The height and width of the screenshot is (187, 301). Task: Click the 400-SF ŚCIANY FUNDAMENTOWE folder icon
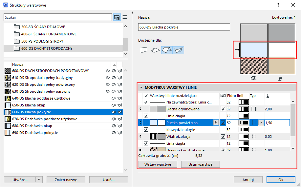(17, 34)
